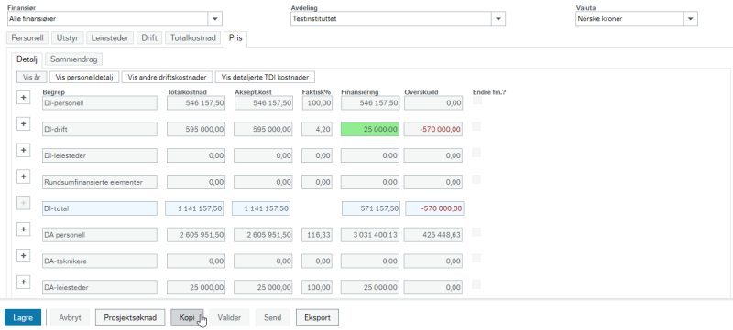Click Vis personelldetalj button
Image resolution: width=733 pixels, height=330 pixels.
(x=84, y=77)
